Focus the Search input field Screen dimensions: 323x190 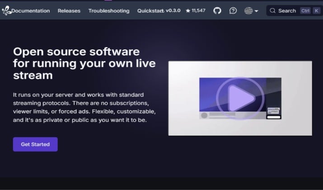click(x=295, y=11)
